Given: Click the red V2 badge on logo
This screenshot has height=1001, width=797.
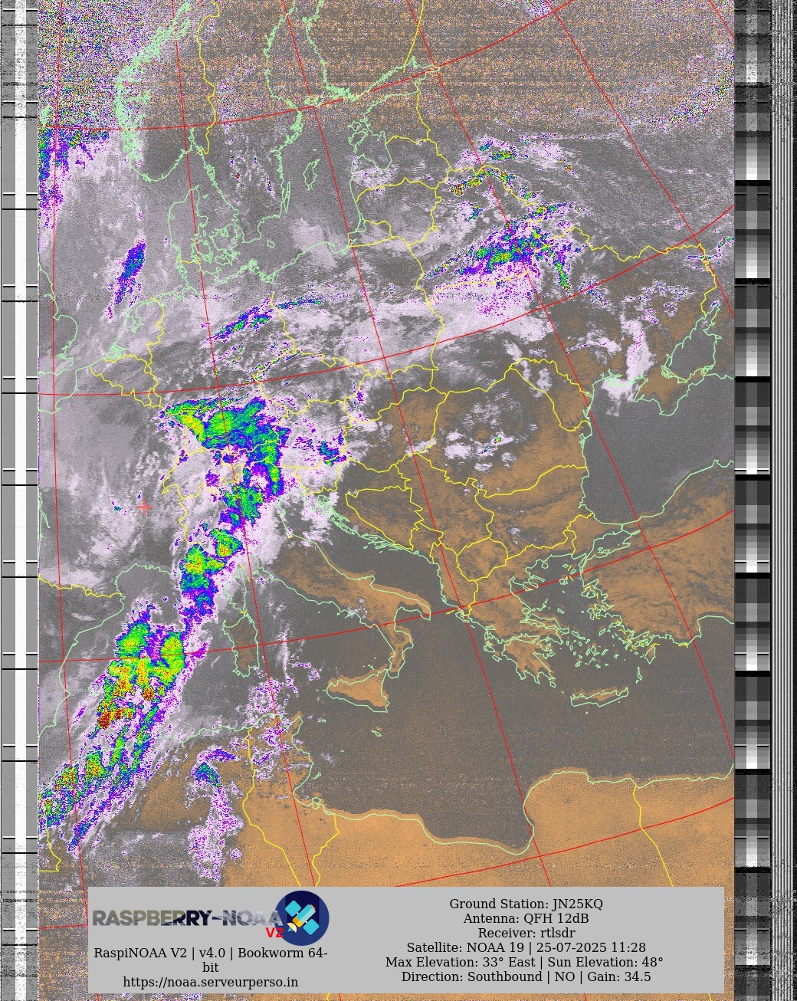Looking at the screenshot, I should (x=274, y=933).
